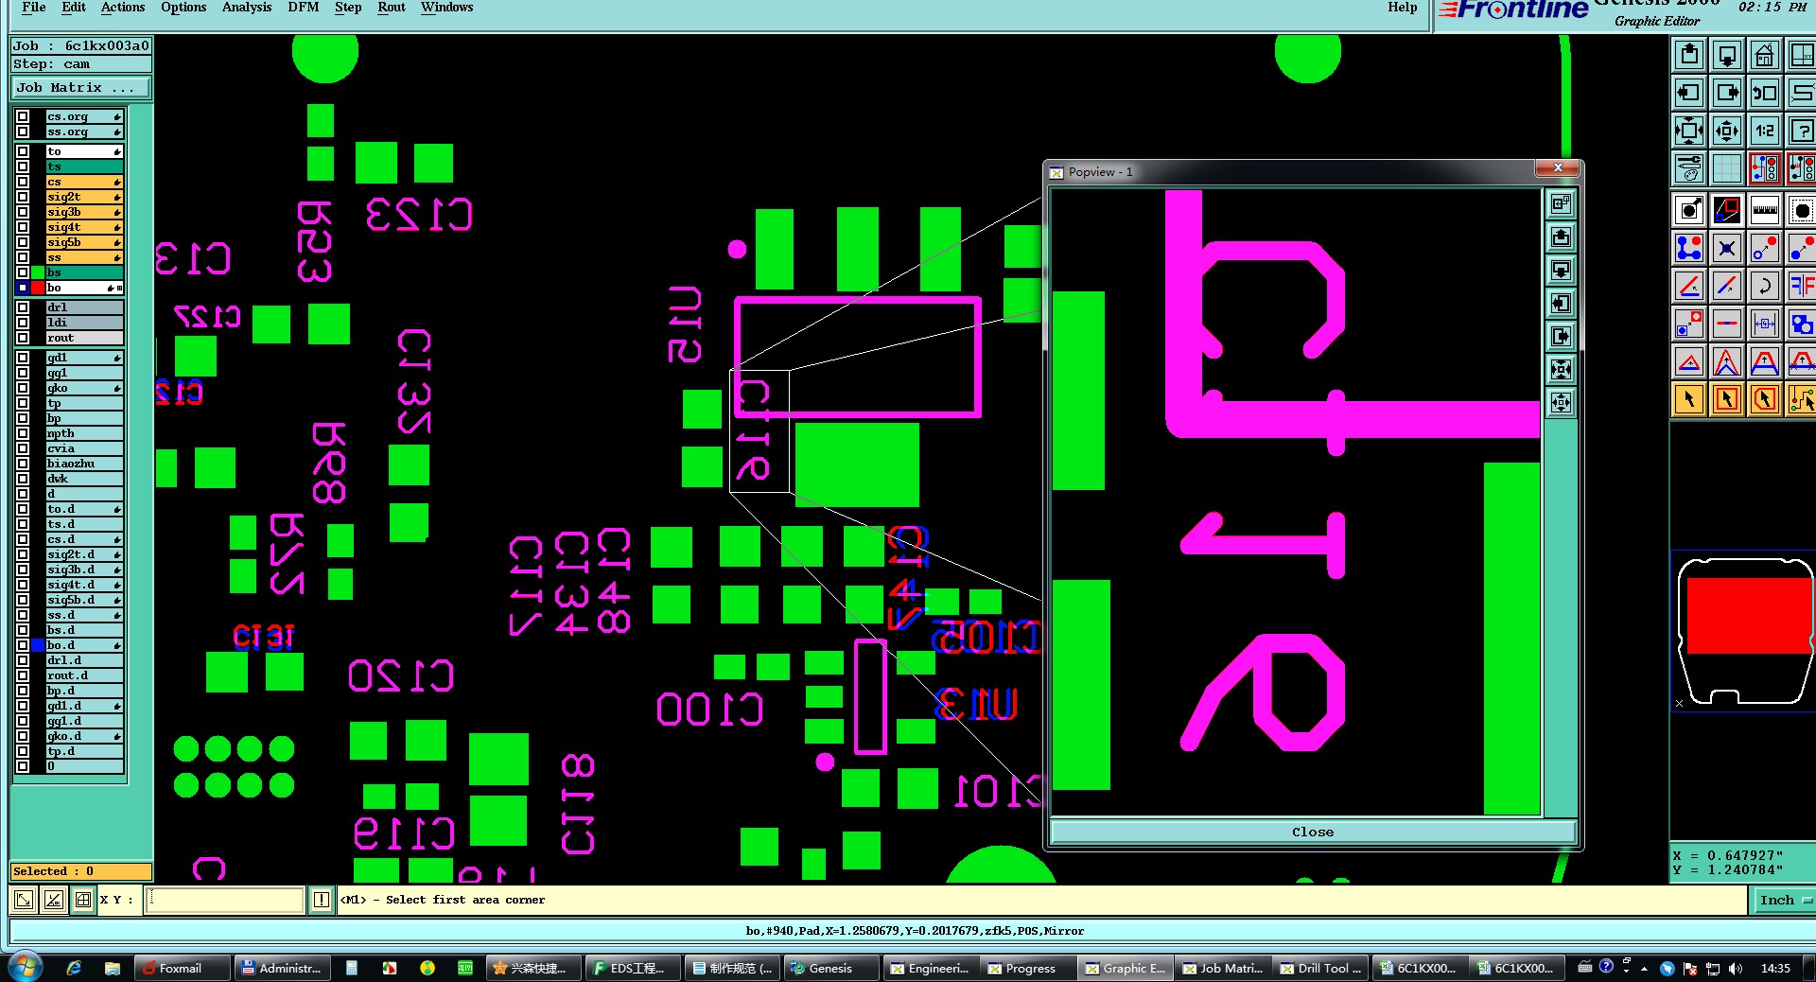
Task: Click the blue overlapping shapes icon
Action: [1801, 324]
